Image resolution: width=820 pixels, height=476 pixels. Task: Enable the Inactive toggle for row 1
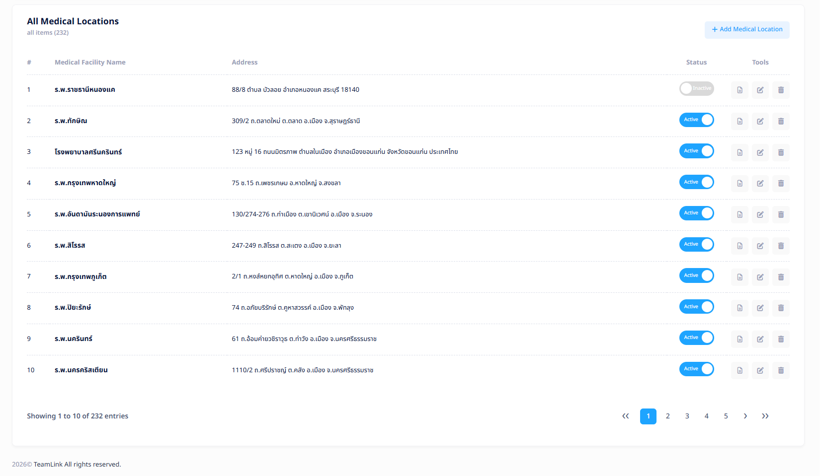pyautogui.click(x=696, y=88)
